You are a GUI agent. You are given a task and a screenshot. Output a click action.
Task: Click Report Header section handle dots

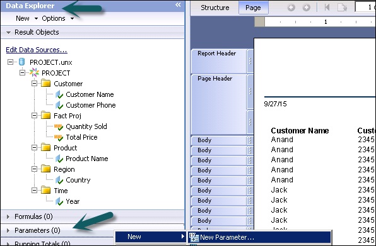click(x=250, y=61)
